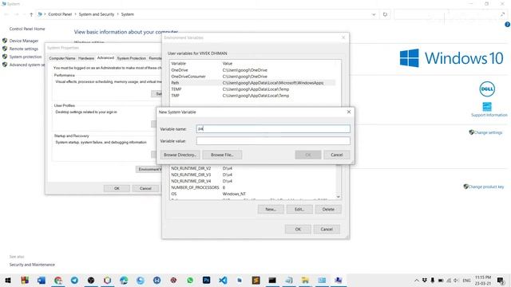Go to Control Panel Home
The width and height of the screenshot is (511, 287).
[27, 29]
